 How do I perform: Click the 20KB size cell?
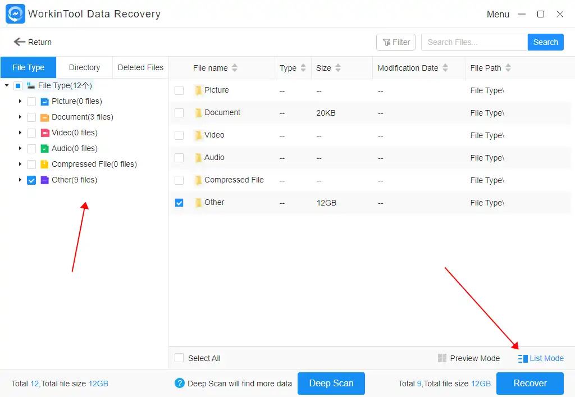coord(326,113)
